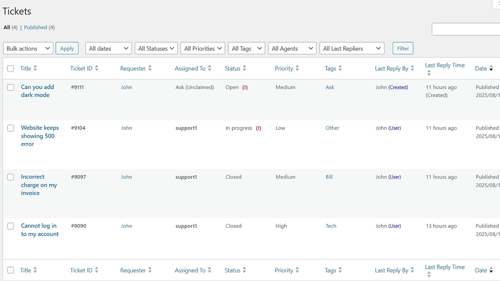Click Ticket ID sort arrows in header
Viewport: 500px width, 281px height.
coord(96,68)
